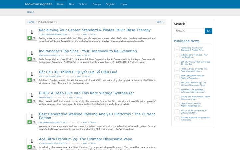Upvote Best Generative Website Ranking story
Image resolution: width=240 pixels, height=150 pixels.
[x=30, y=122]
